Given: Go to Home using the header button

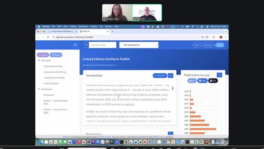Looking at the screenshot, I should [197, 45].
